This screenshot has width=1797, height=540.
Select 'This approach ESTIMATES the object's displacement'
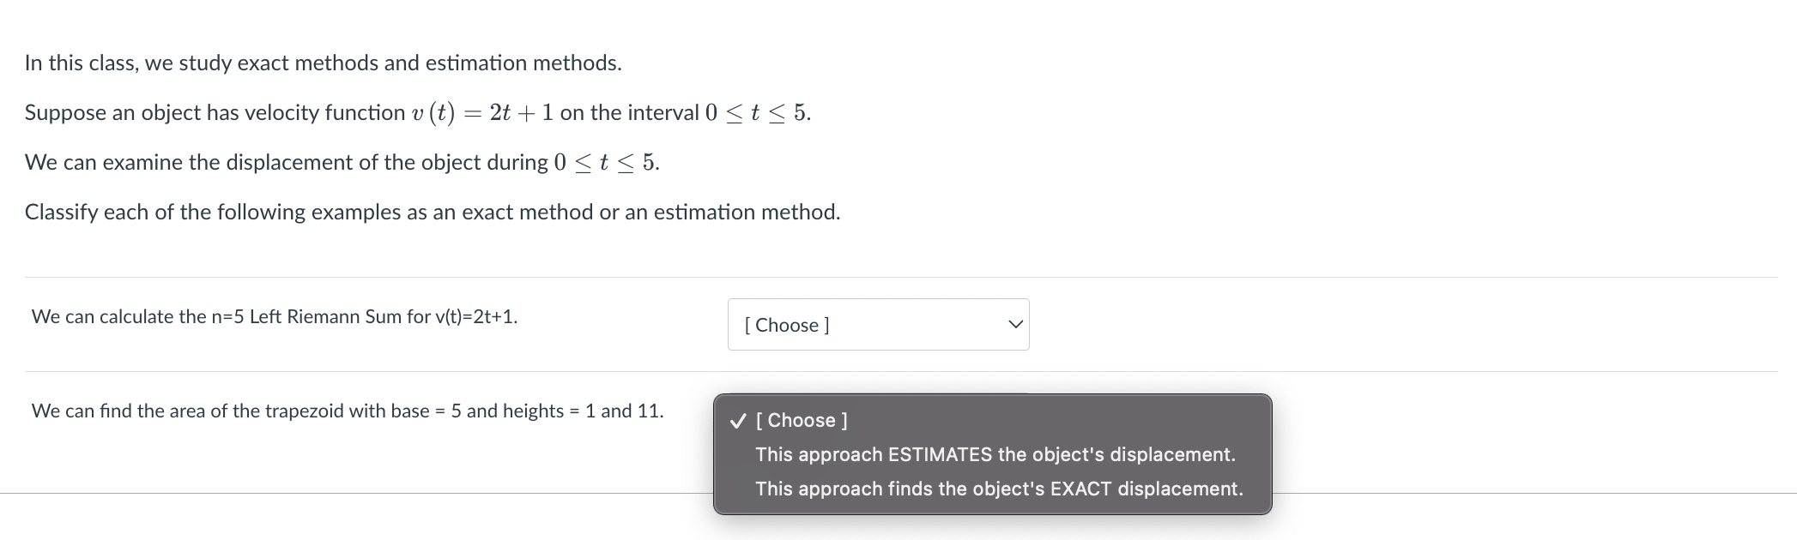(x=995, y=454)
